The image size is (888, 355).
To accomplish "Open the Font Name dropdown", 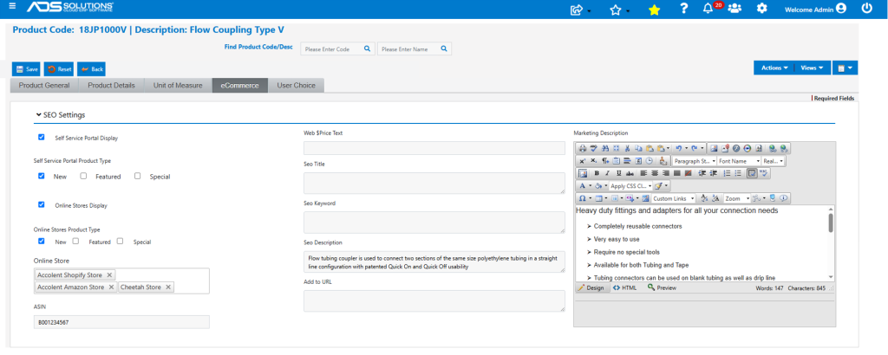I will pos(739,161).
